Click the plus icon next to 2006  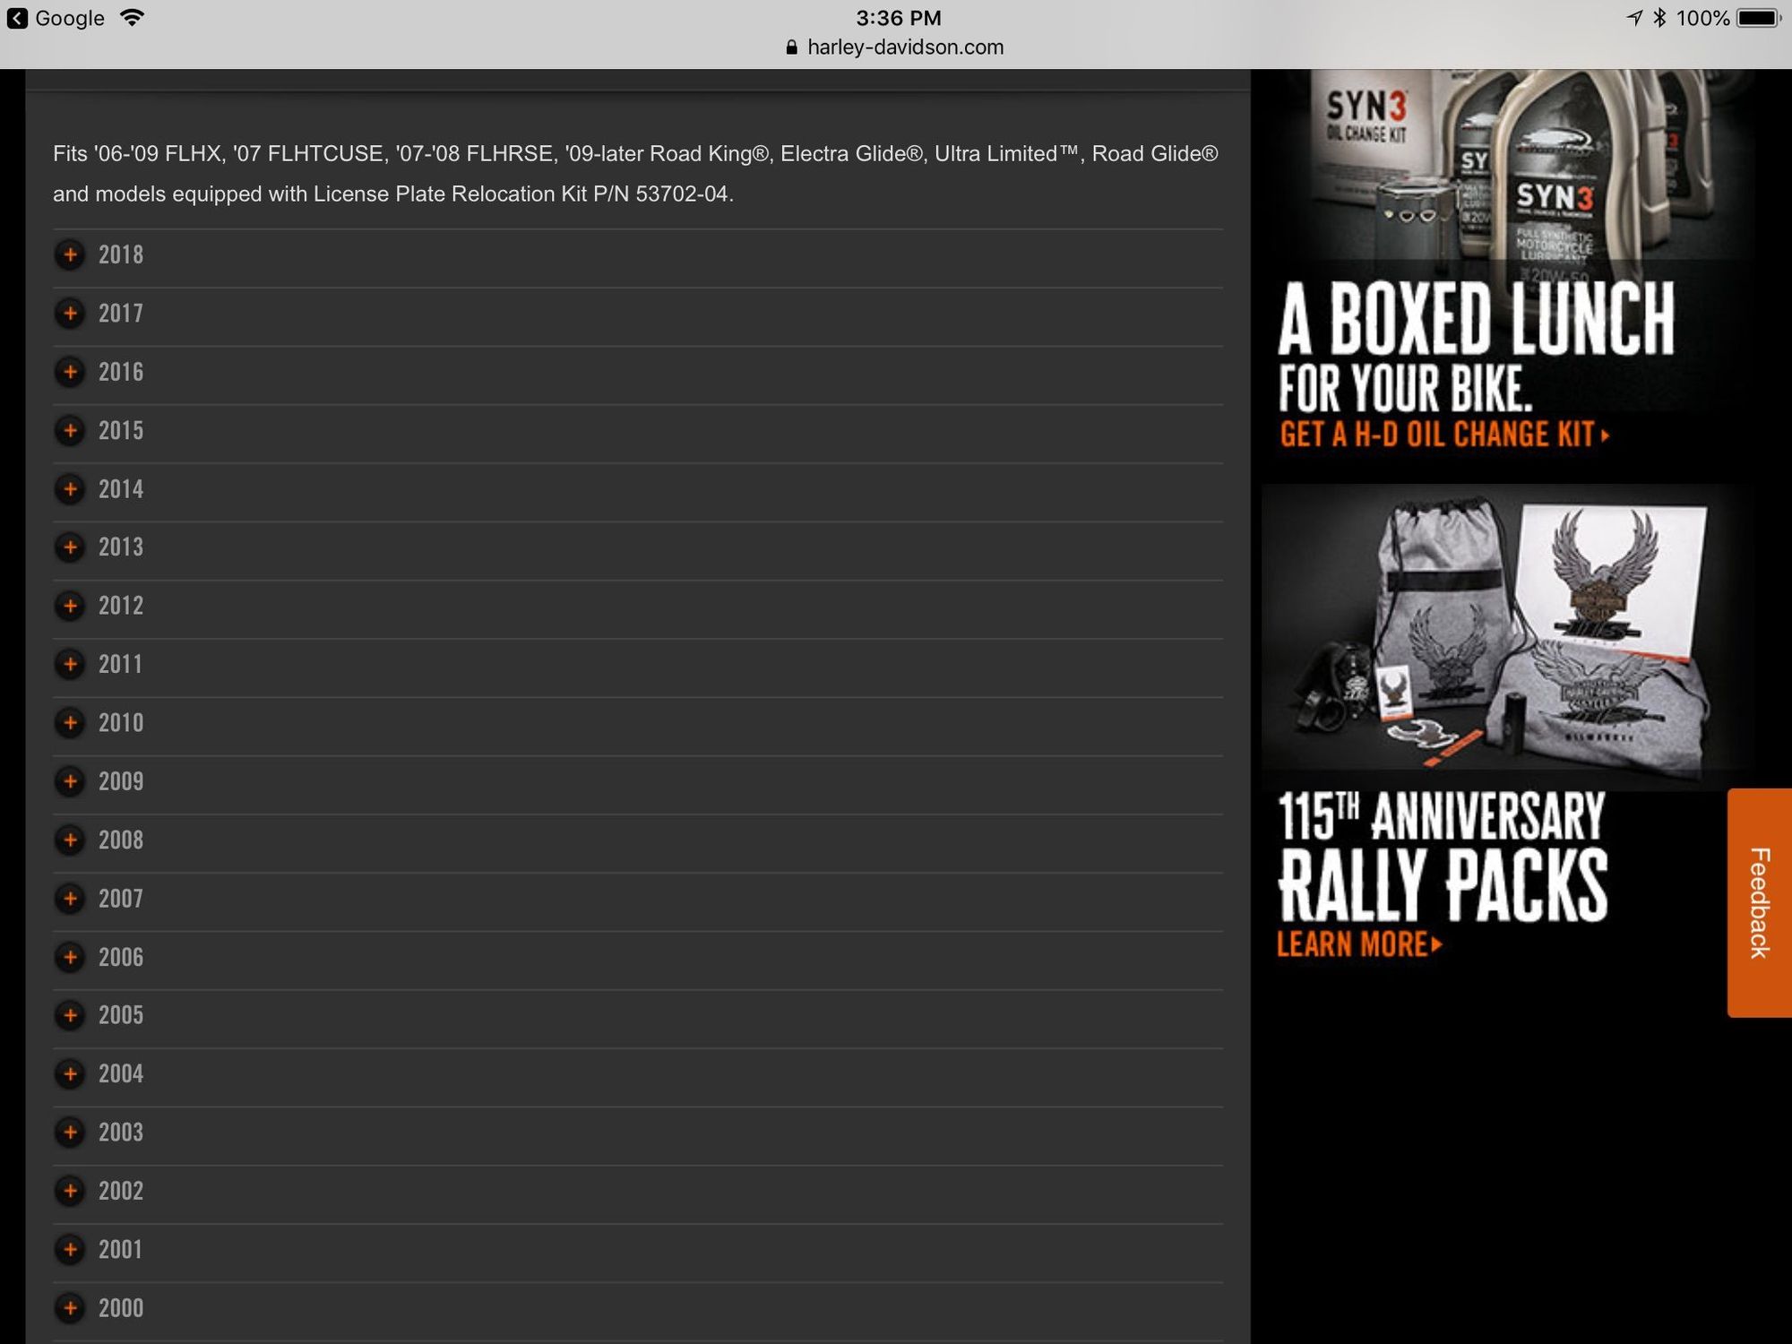pos(70,957)
